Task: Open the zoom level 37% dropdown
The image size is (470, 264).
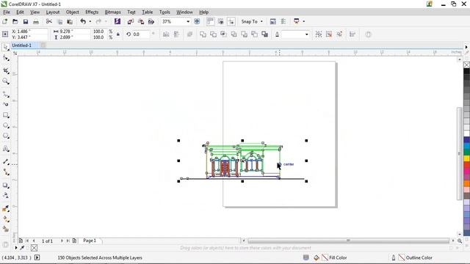Action: coord(188,21)
